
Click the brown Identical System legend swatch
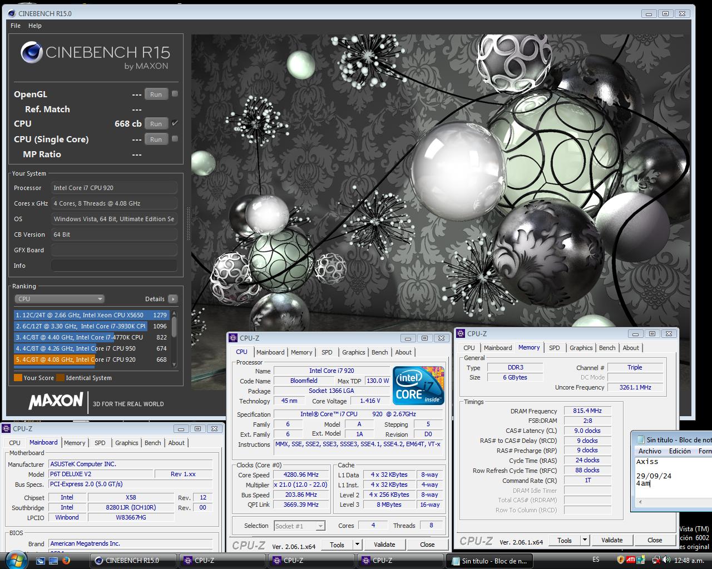tap(60, 378)
